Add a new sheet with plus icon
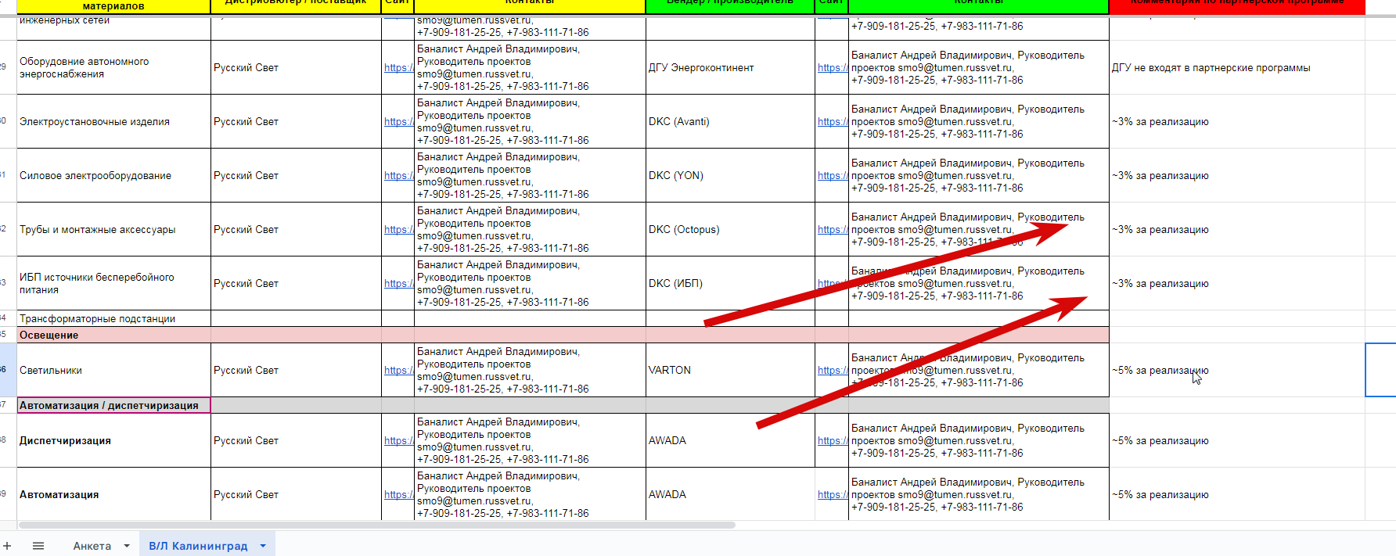This screenshot has width=1396, height=556. [x=7, y=546]
